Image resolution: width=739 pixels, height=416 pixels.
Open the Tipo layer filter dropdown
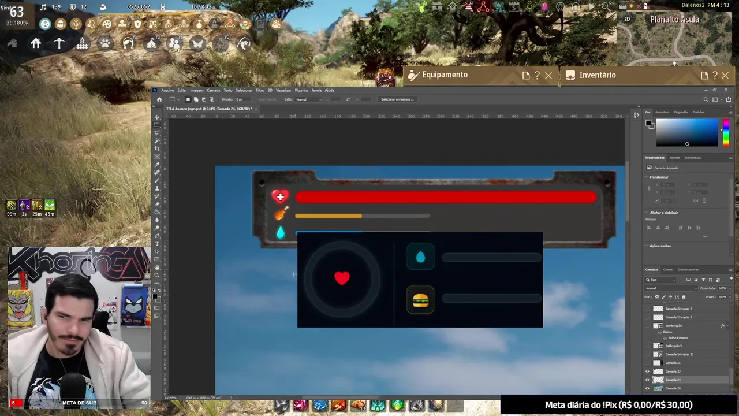[x=660, y=280]
